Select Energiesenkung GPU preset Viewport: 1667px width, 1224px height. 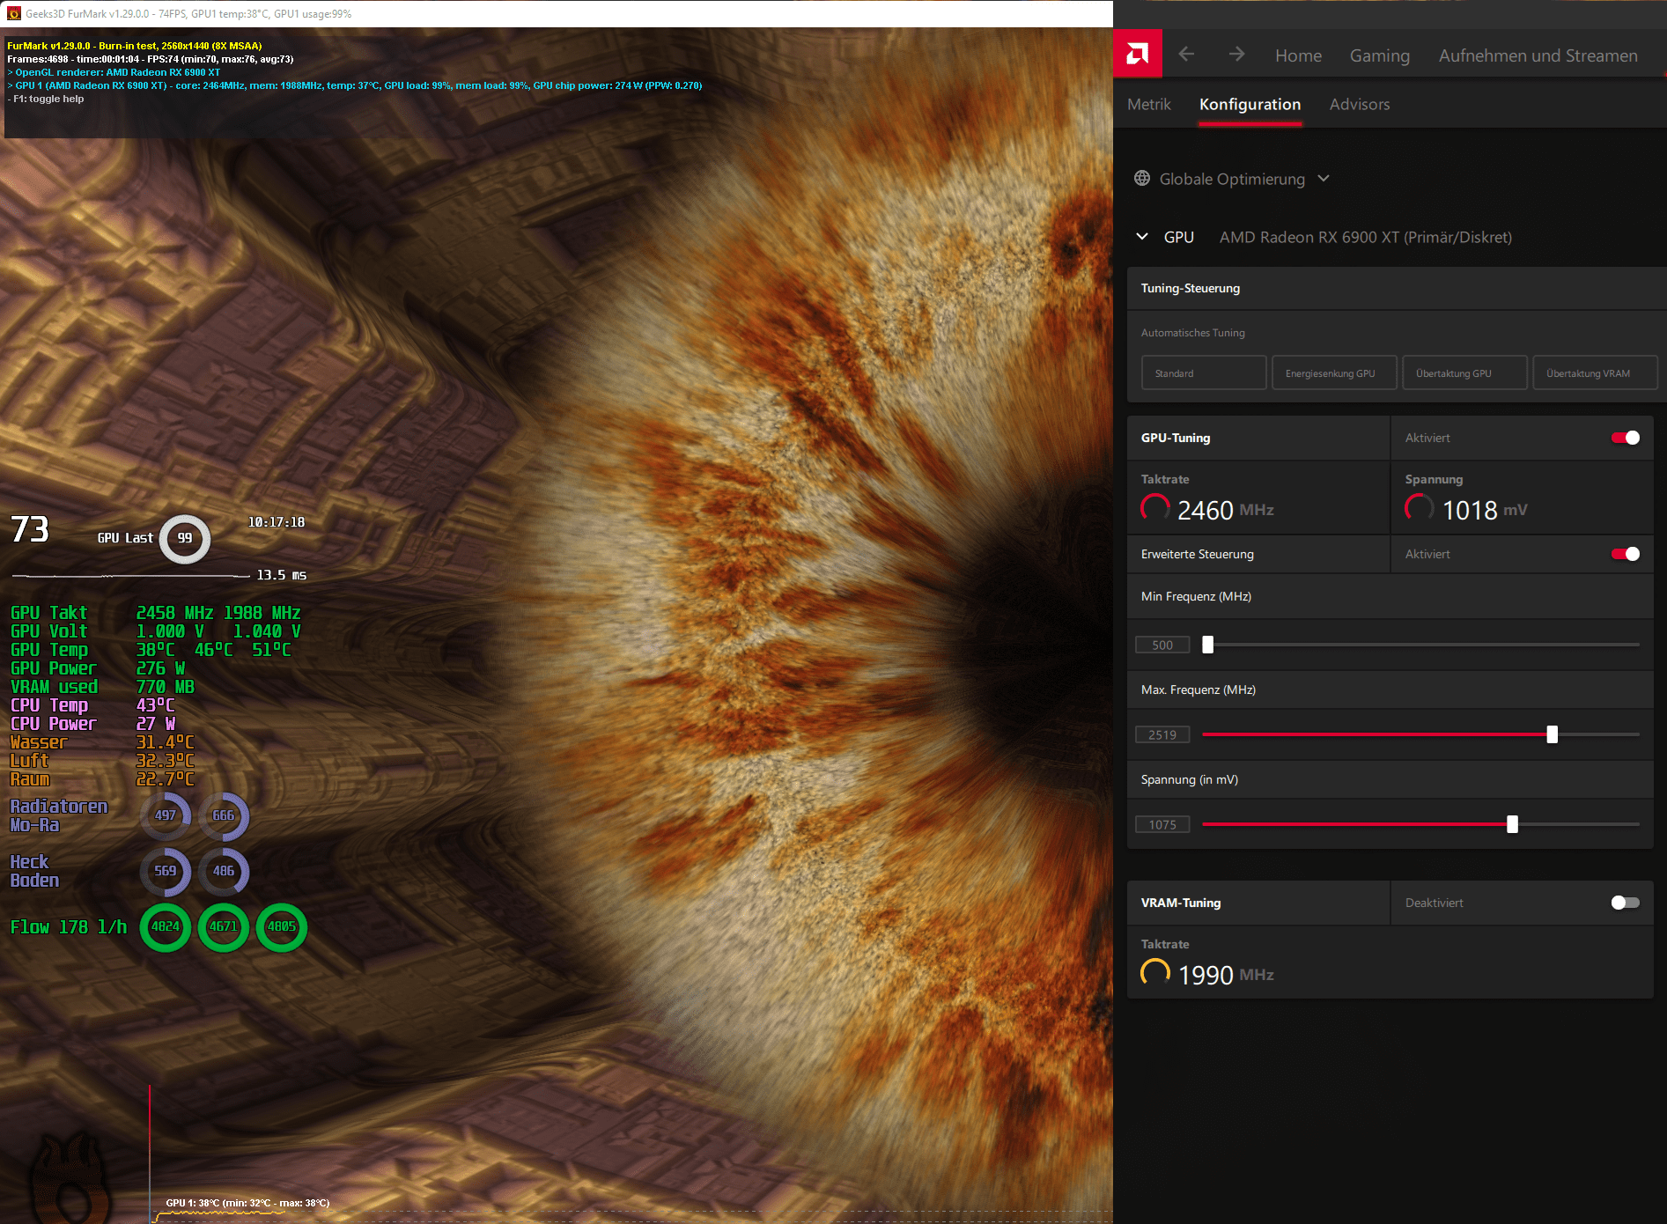point(1334,372)
